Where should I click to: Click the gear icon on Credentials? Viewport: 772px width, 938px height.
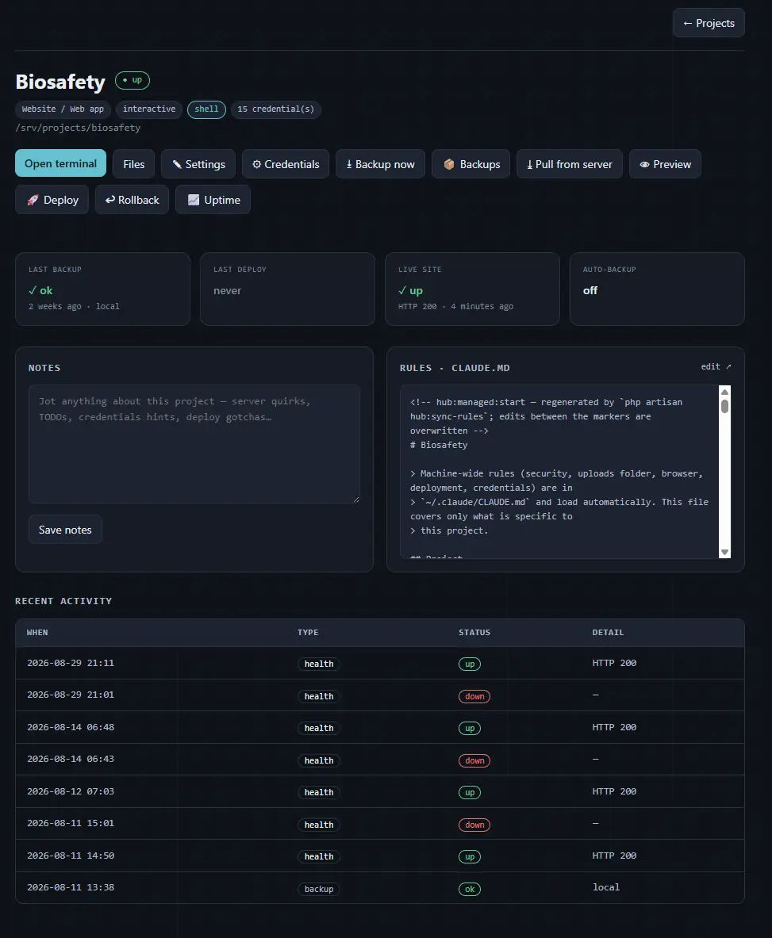tap(257, 164)
